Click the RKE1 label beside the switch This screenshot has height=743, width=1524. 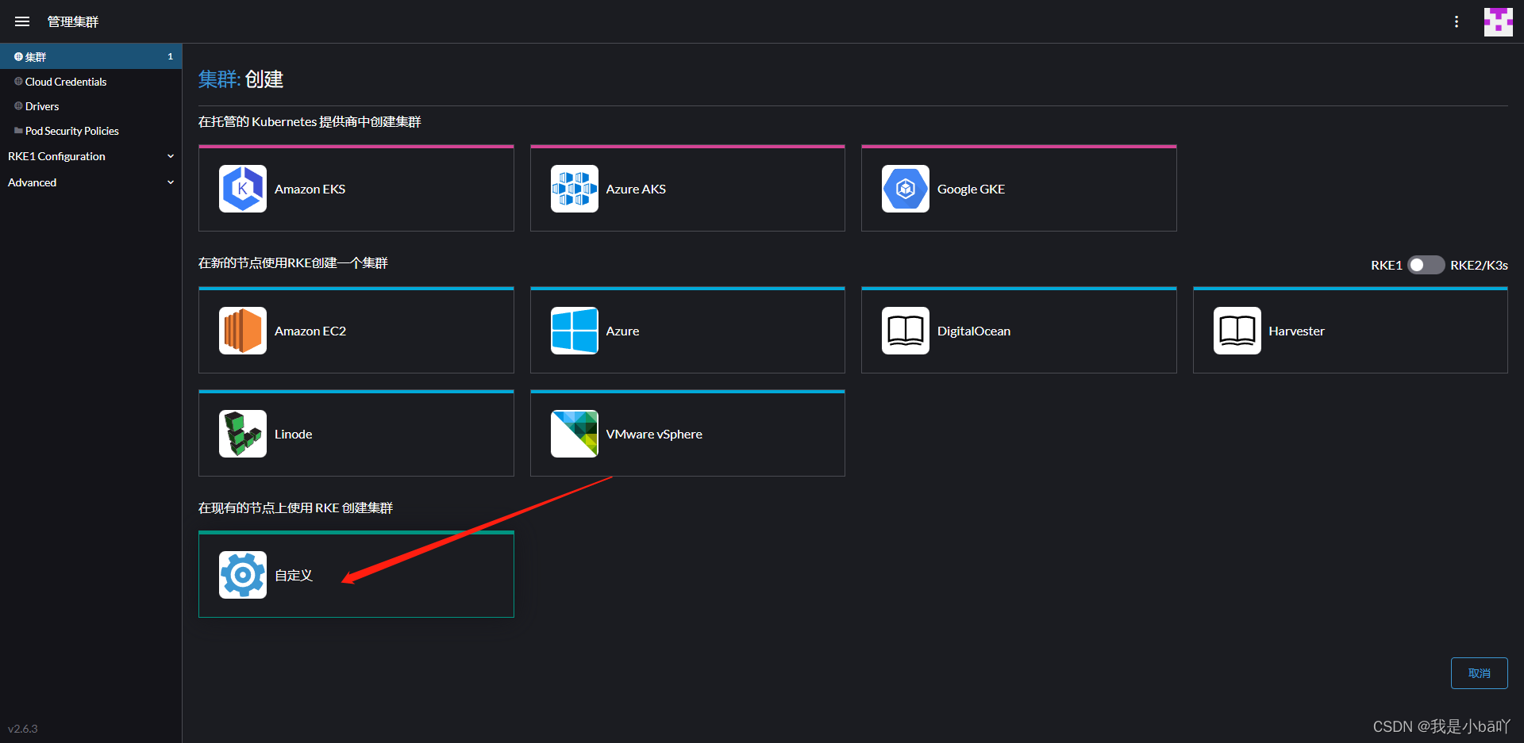coord(1386,265)
